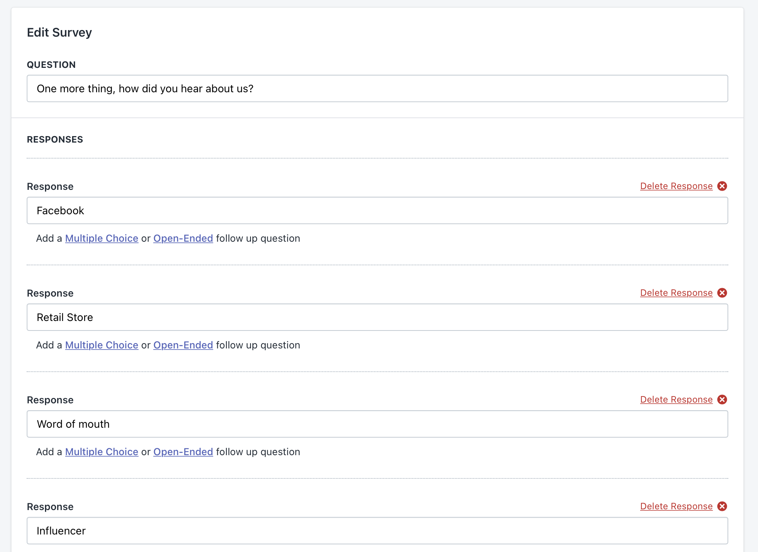Click the Influencer response input field
This screenshot has width=758, height=552.
[377, 531]
